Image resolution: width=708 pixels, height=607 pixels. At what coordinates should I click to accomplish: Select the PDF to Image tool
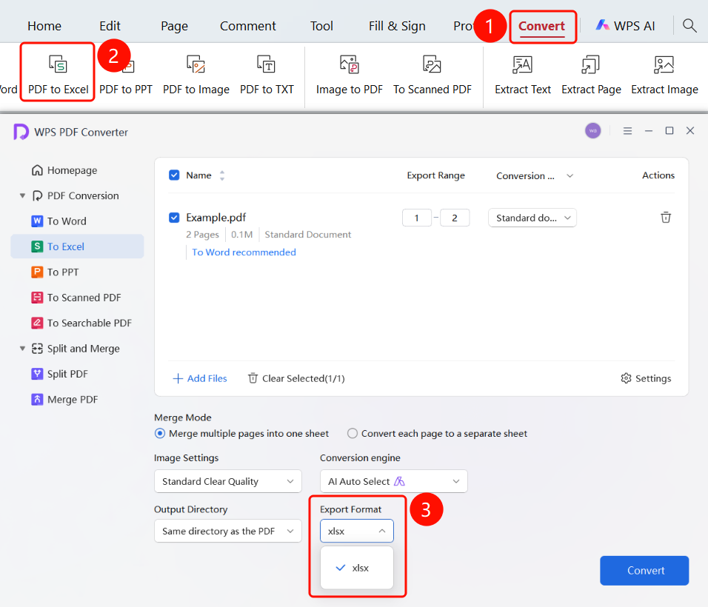[196, 75]
